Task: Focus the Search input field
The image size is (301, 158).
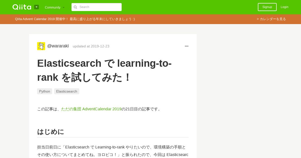Action: [x=97, y=7]
